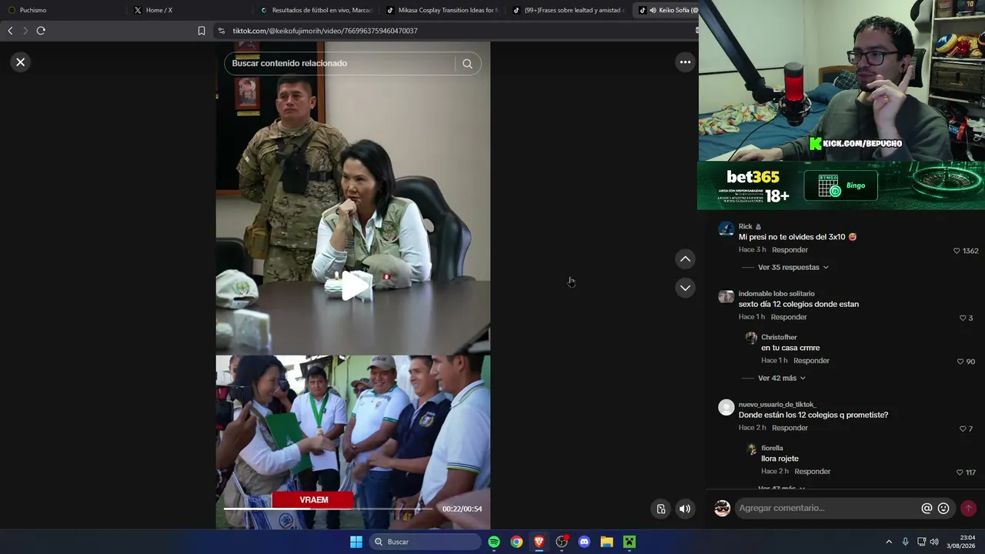The image size is (985, 554).
Task: Go to the next video
Action: [685, 288]
